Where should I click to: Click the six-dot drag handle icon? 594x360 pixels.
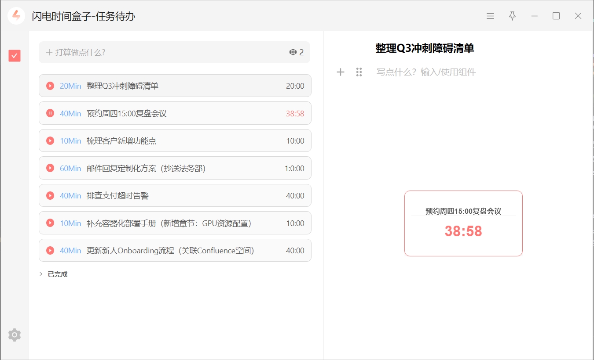[x=359, y=72]
